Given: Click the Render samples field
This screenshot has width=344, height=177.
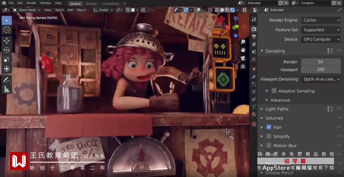Looking at the screenshot, I should [x=321, y=62].
